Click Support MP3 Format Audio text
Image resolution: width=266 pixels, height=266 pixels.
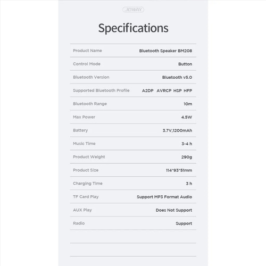point(164,197)
